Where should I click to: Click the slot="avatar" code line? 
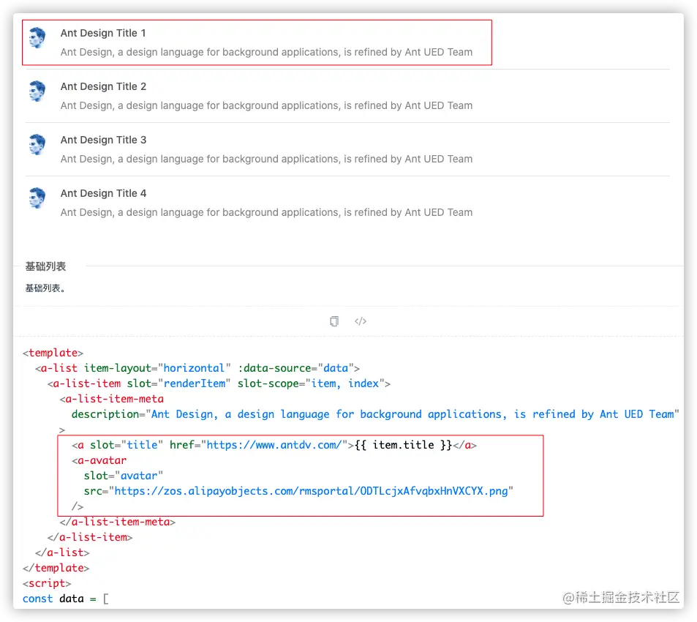pos(123,476)
